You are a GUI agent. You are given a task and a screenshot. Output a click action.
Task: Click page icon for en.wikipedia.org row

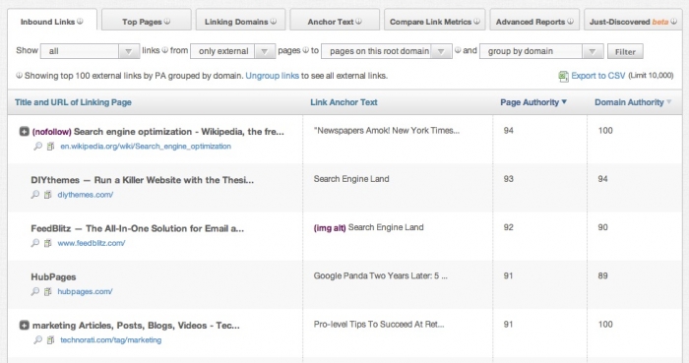(51, 147)
